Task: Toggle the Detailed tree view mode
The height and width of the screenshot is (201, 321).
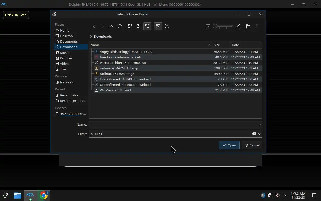Action: [x=147, y=26]
